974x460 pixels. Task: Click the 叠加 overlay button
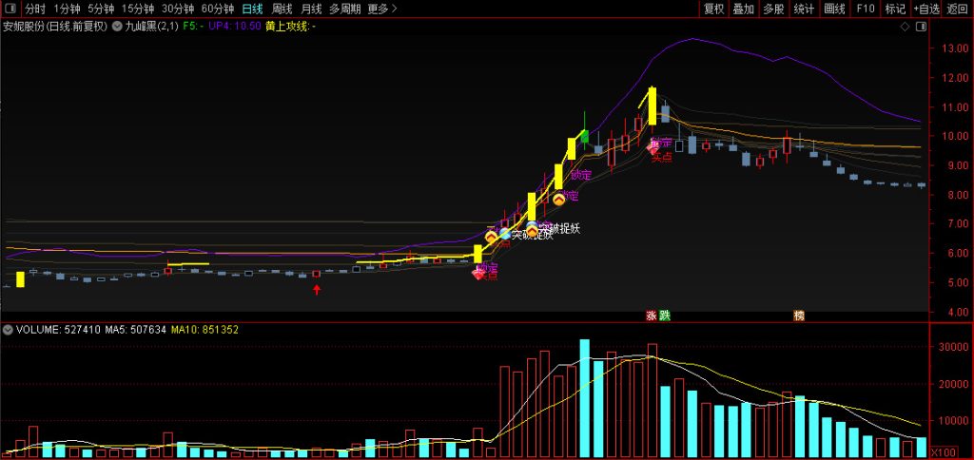pos(744,9)
